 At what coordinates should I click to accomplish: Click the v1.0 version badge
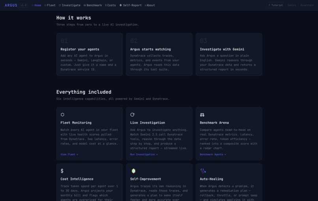click(x=23, y=5)
